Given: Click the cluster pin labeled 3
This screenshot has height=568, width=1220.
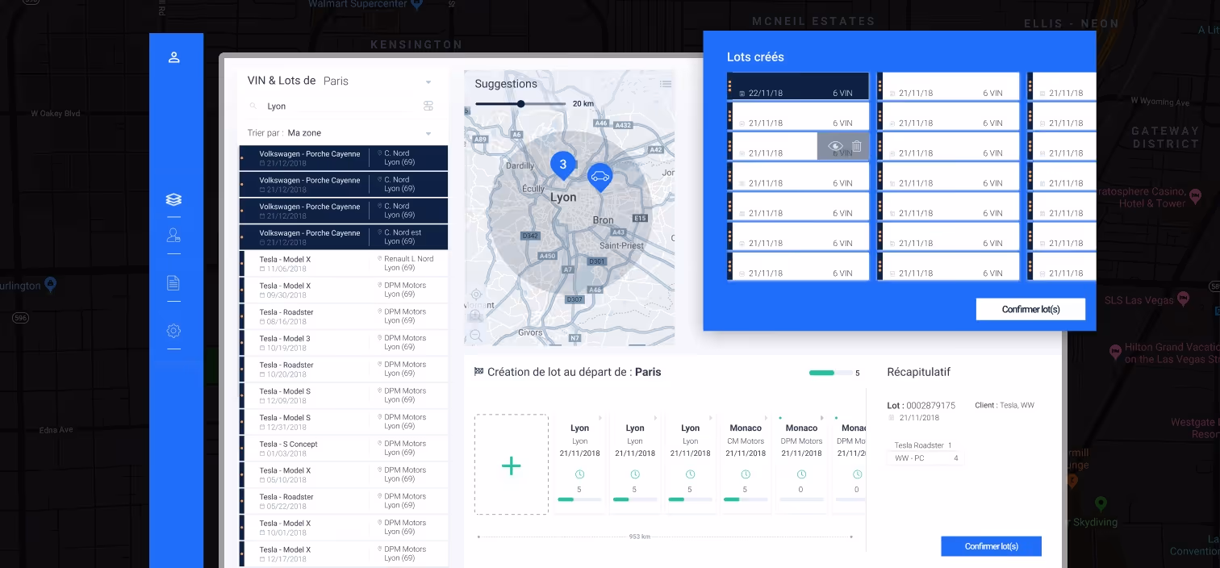Looking at the screenshot, I should 563,165.
